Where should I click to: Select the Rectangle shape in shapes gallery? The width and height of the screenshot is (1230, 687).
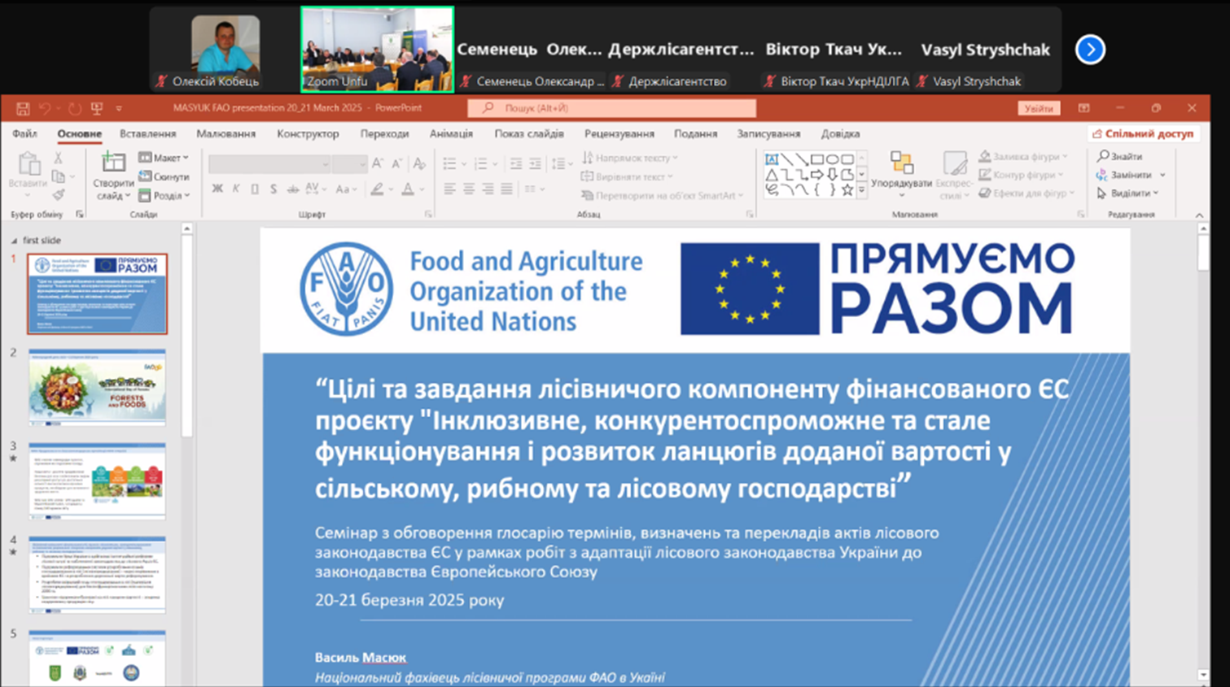(817, 159)
